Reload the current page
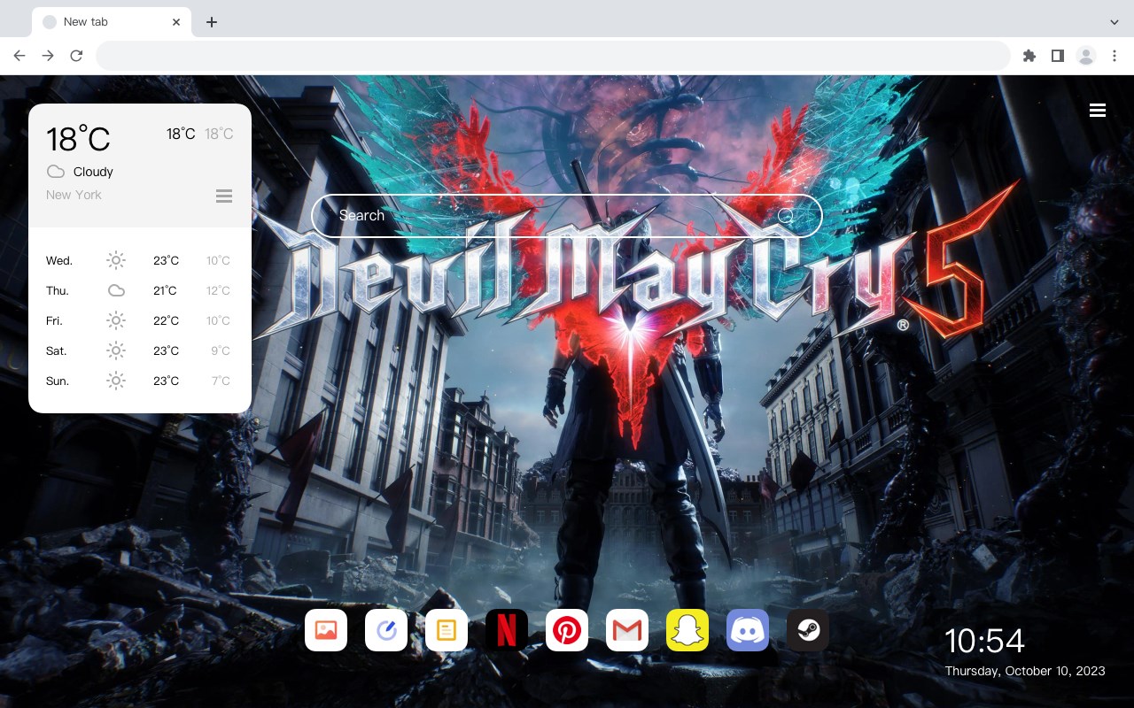Screen dimensions: 1134x708 tap(76, 56)
